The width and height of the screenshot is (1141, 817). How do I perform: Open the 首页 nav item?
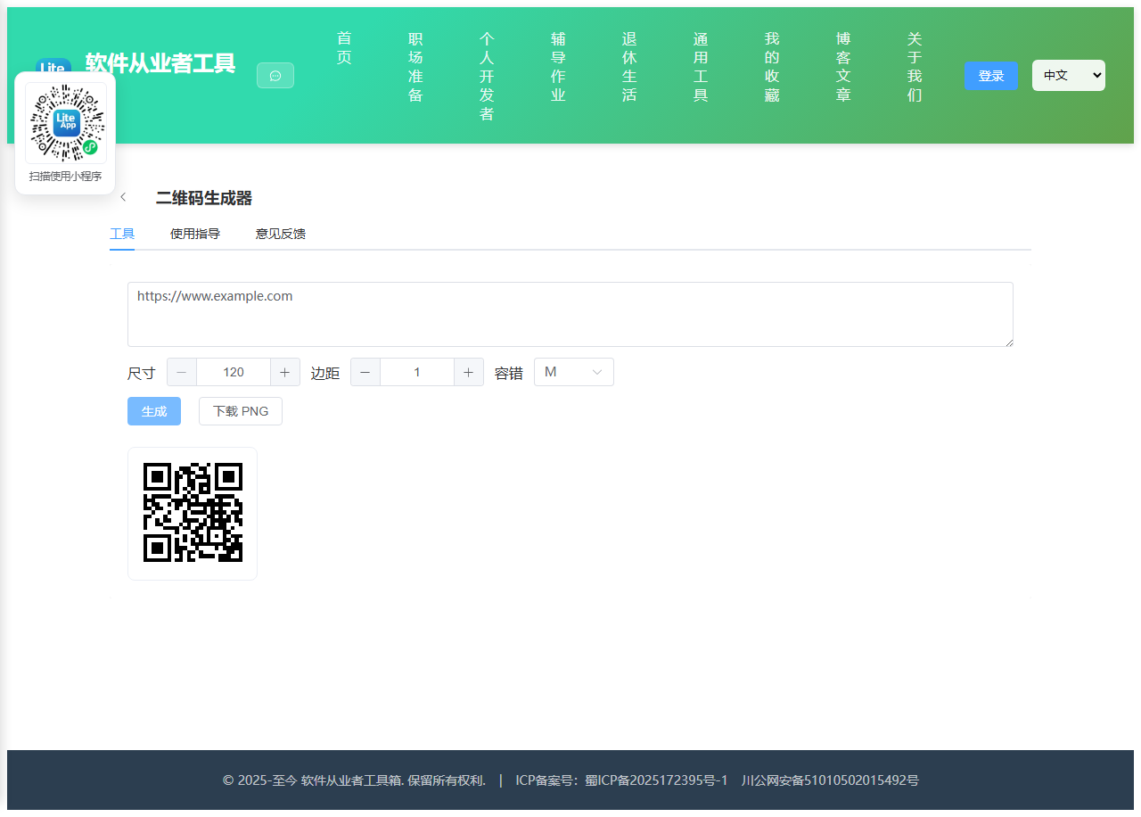coord(344,48)
